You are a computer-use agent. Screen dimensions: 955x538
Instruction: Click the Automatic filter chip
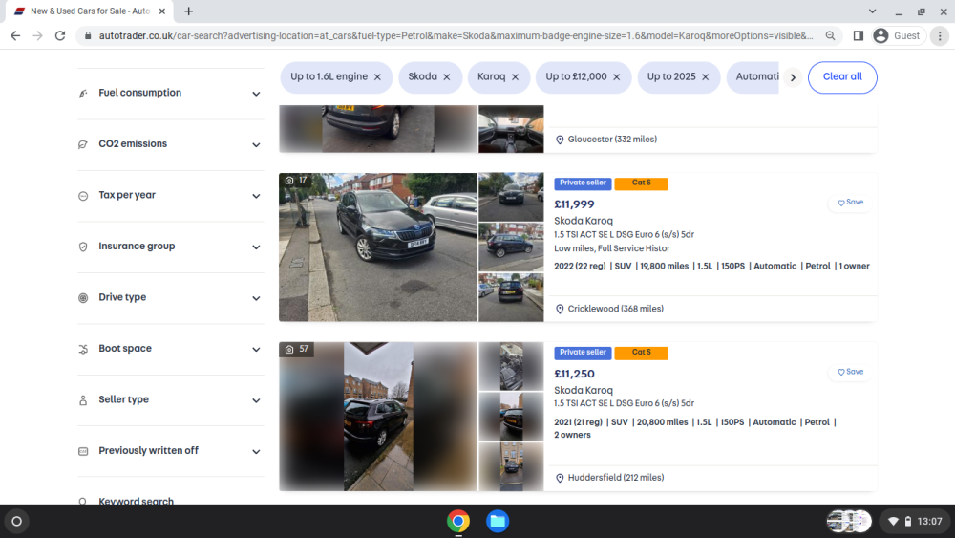coord(753,76)
